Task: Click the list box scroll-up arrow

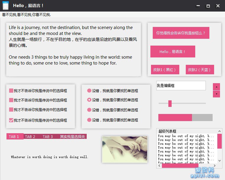Action: pos(219,131)
